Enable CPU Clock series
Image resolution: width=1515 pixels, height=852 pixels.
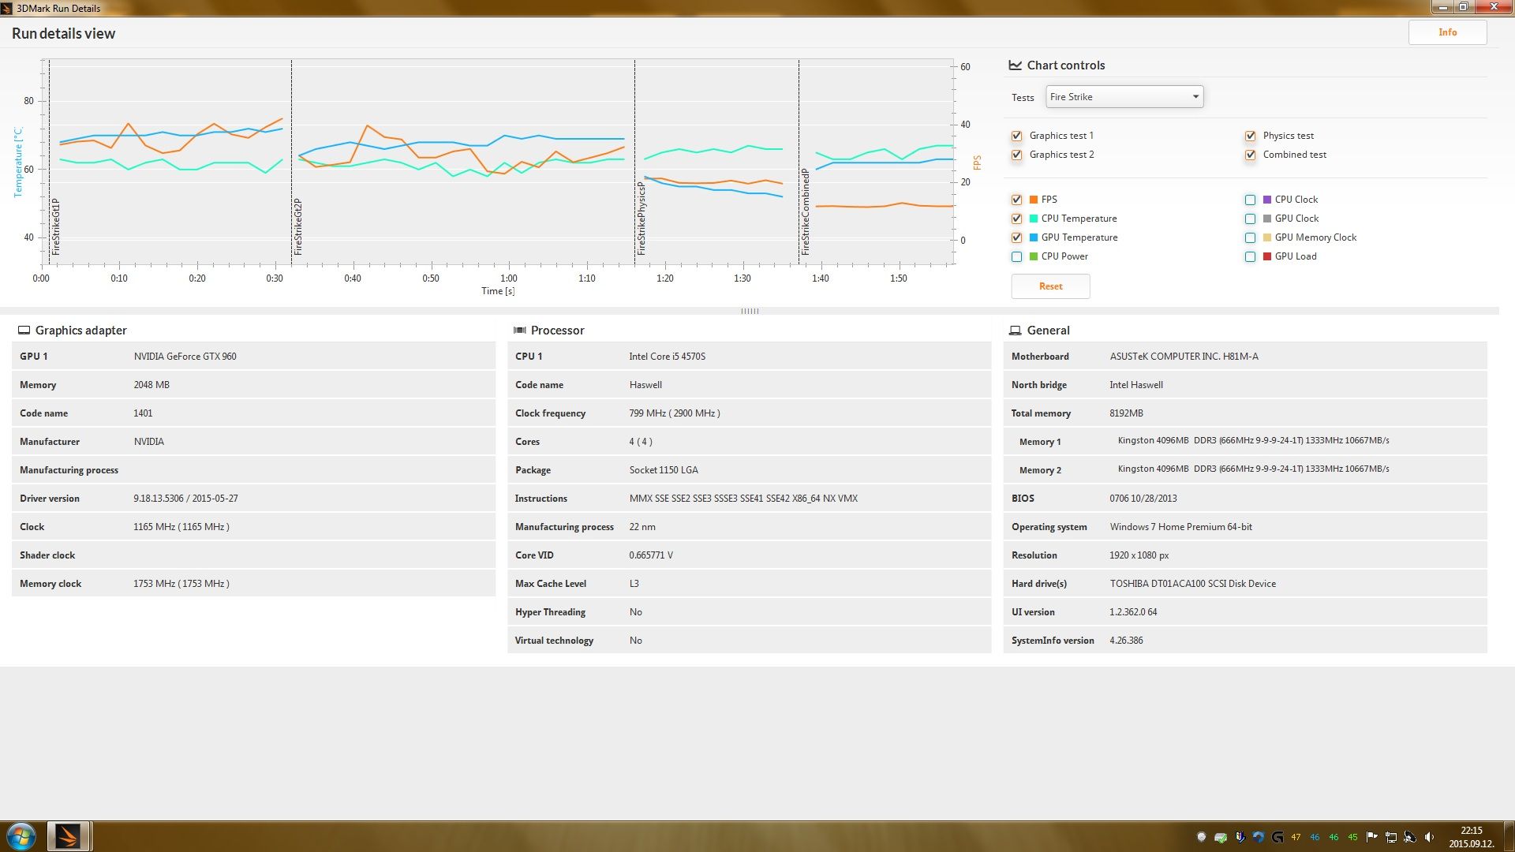(1250, 200)
